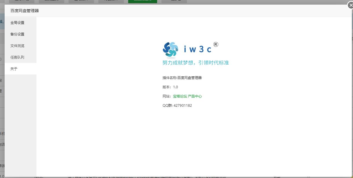This screenshot has height=178, width=353.
Task: Click the iw3c swirl logo
Action: click(170, 49)
